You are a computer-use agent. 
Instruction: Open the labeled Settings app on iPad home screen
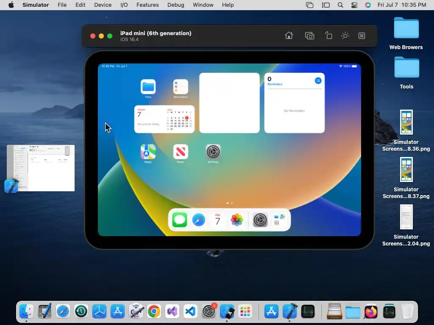pyautogui.click(x=213, y=152)
